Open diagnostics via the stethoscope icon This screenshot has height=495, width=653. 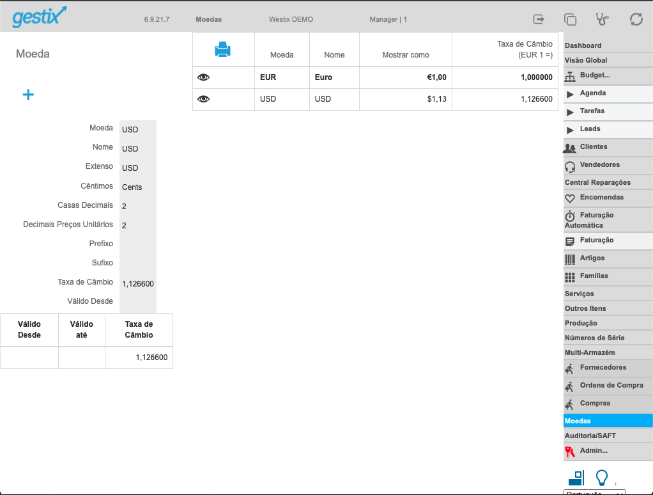[x=602, y=19]
